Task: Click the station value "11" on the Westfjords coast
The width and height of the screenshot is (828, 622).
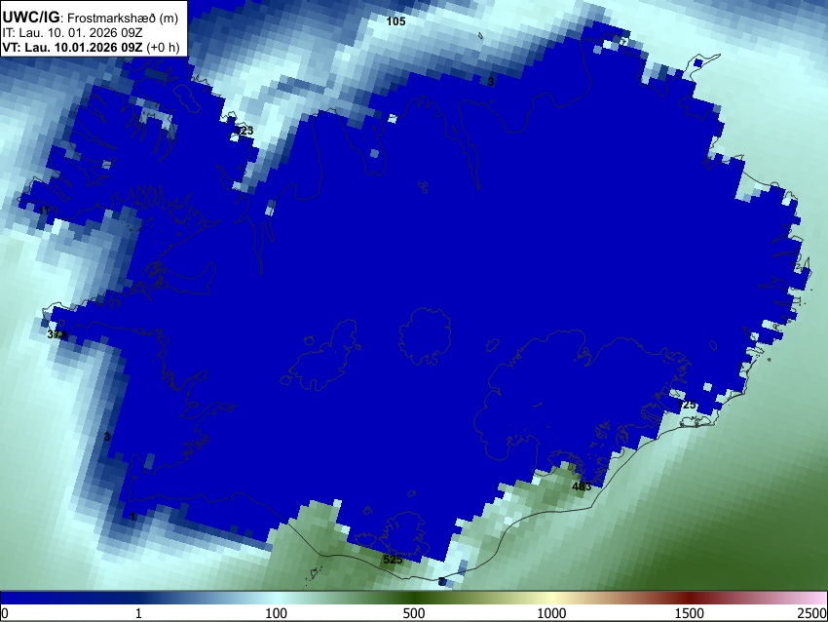Action: [x=45, y=211]
